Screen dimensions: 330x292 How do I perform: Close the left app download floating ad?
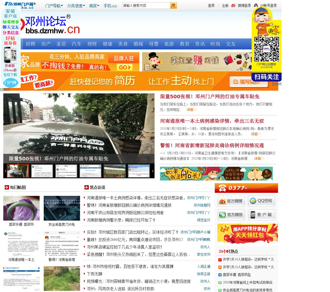click(x=5, y=90)
